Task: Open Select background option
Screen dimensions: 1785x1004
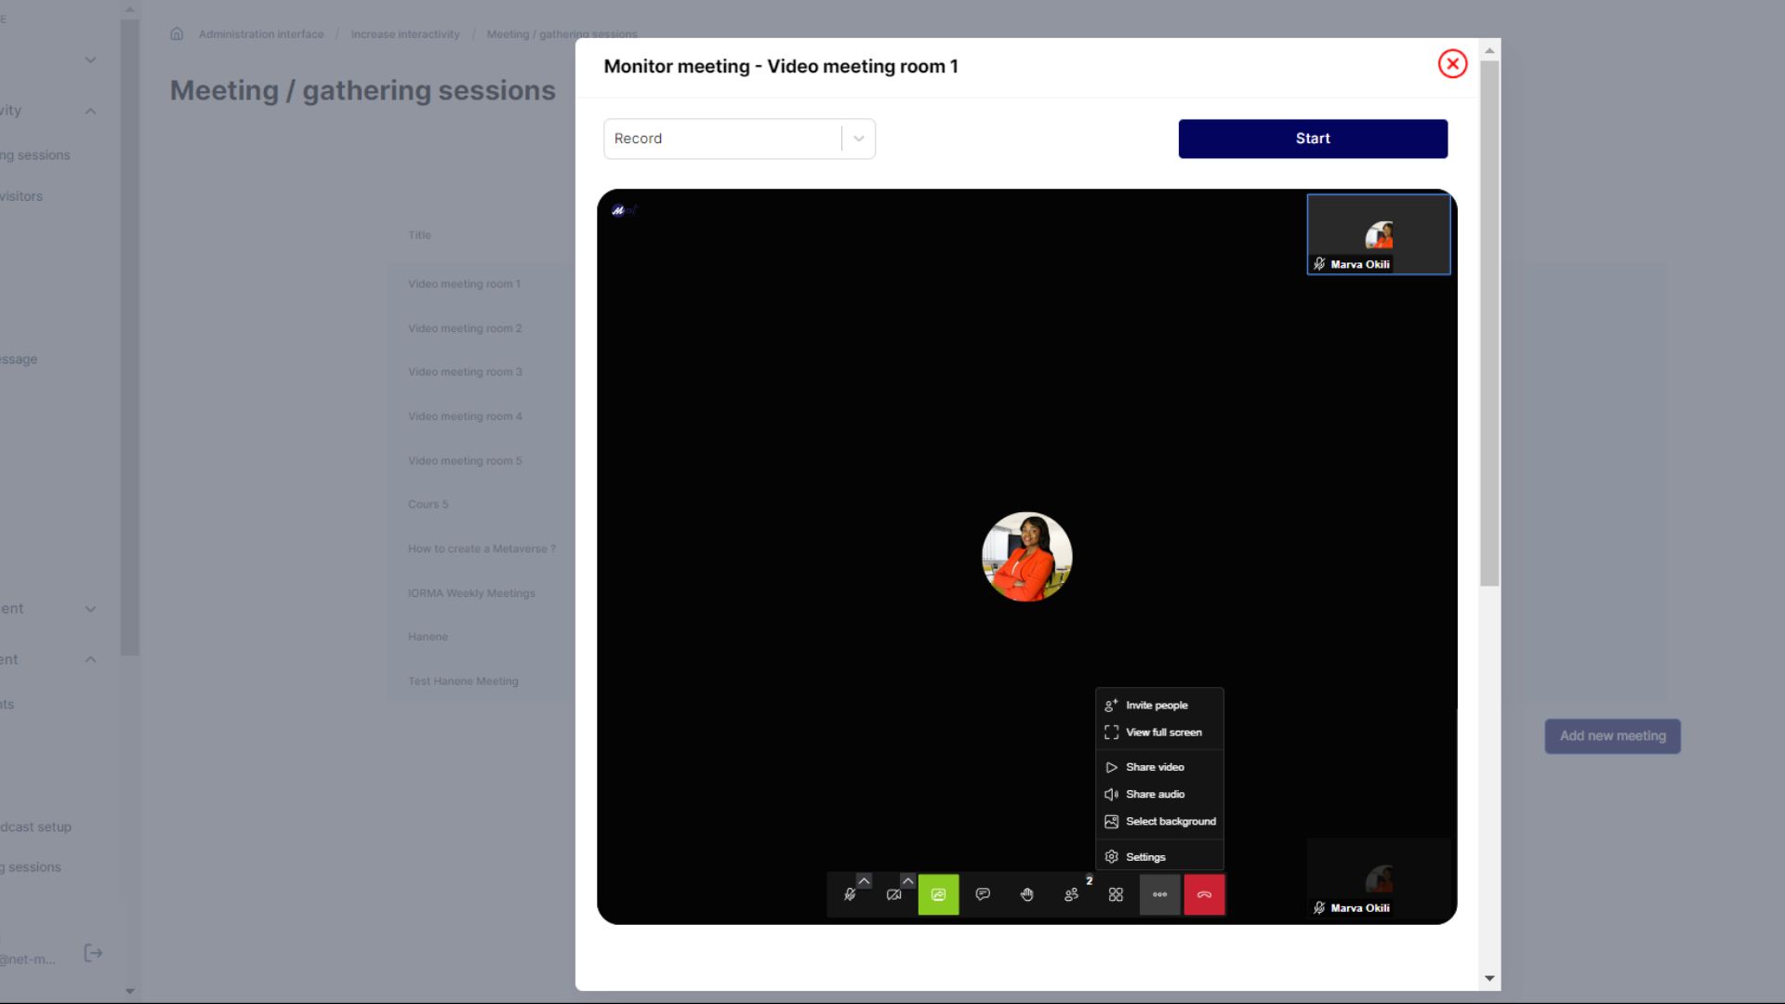Action: (x=1159, y=822)
